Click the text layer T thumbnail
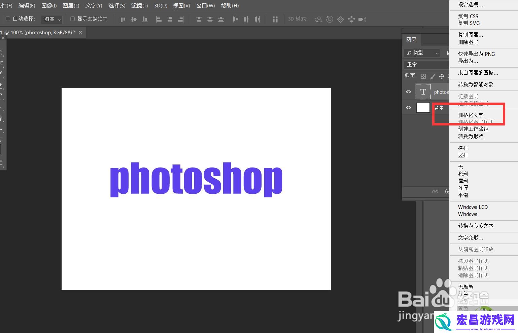The width and height of the screenshot is (518, 333). 423,92
